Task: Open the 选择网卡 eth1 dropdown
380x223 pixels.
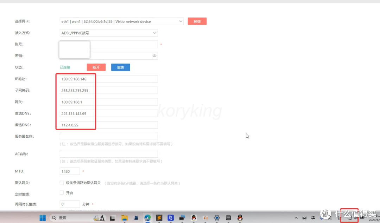Action: pyautogui.click(x=122, y=21)
